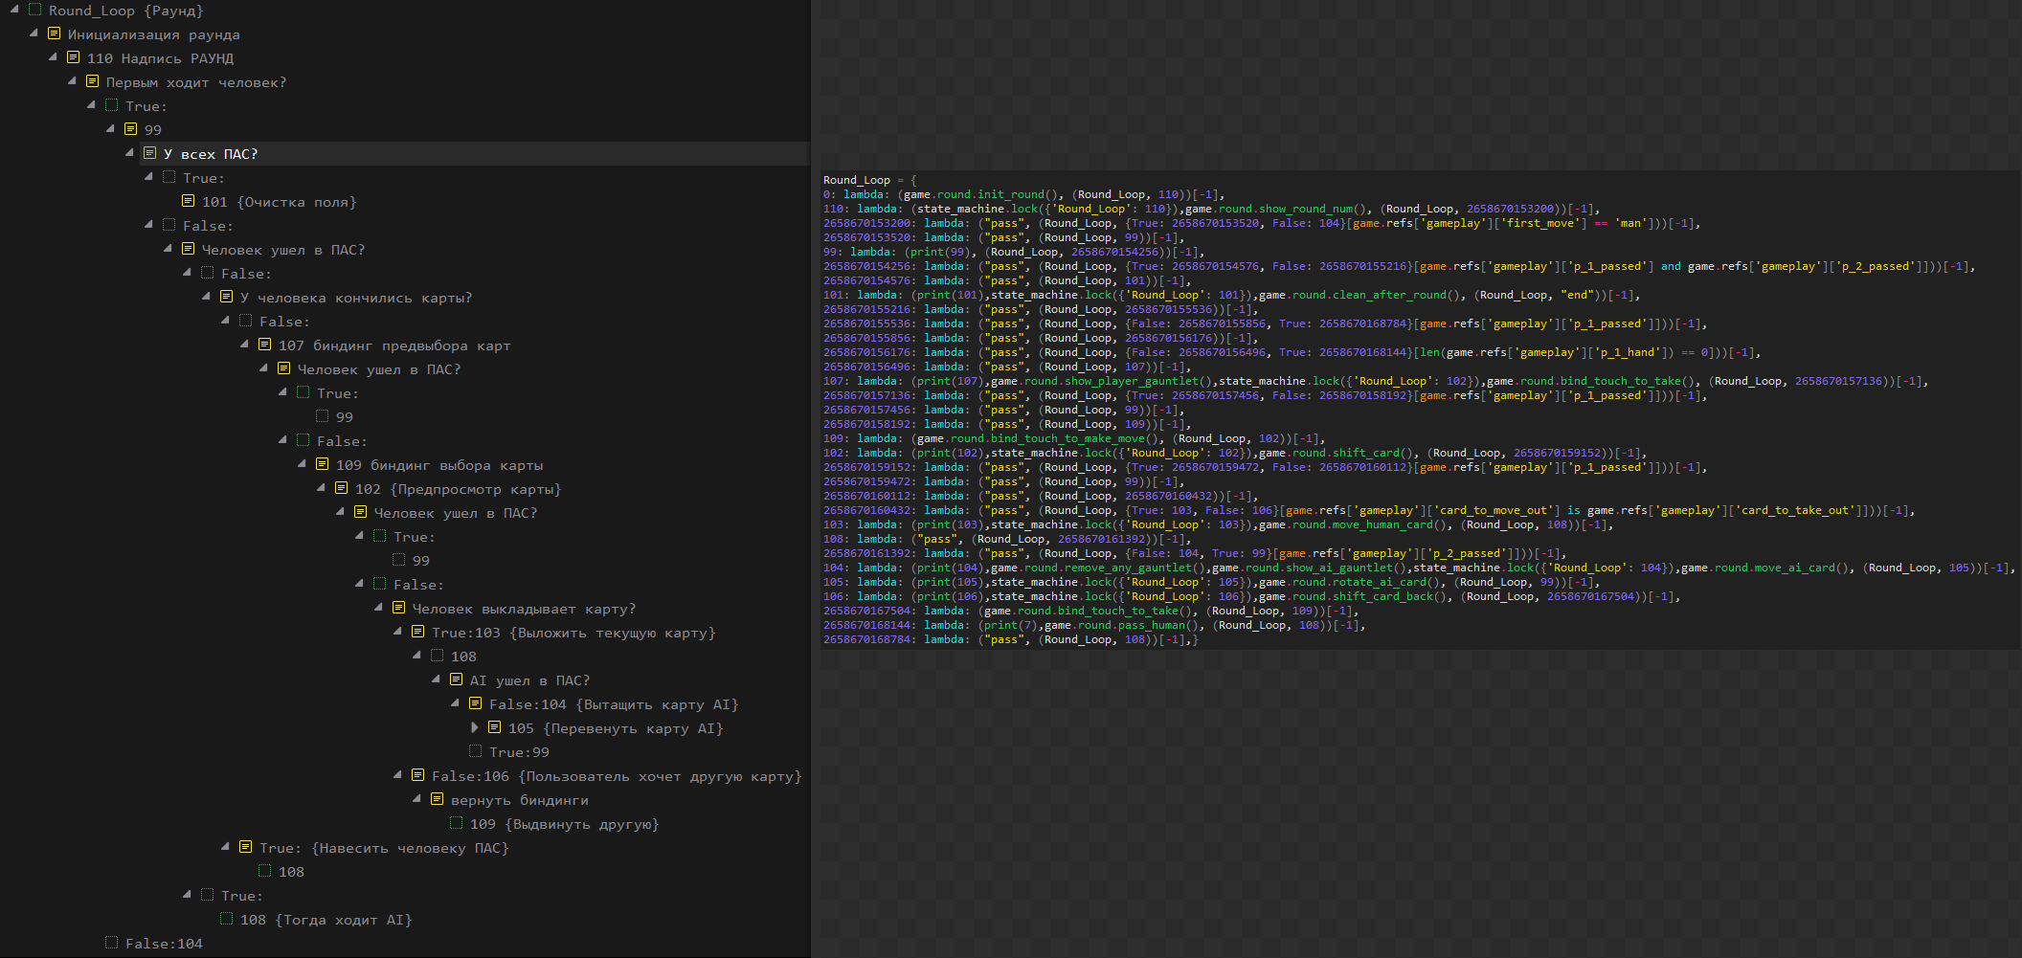The width and height of the screenshot is (2022, 958).
Task: Toggle the checkbox beside 109 {Выдвинуть другую}
Action: (457, 823)
